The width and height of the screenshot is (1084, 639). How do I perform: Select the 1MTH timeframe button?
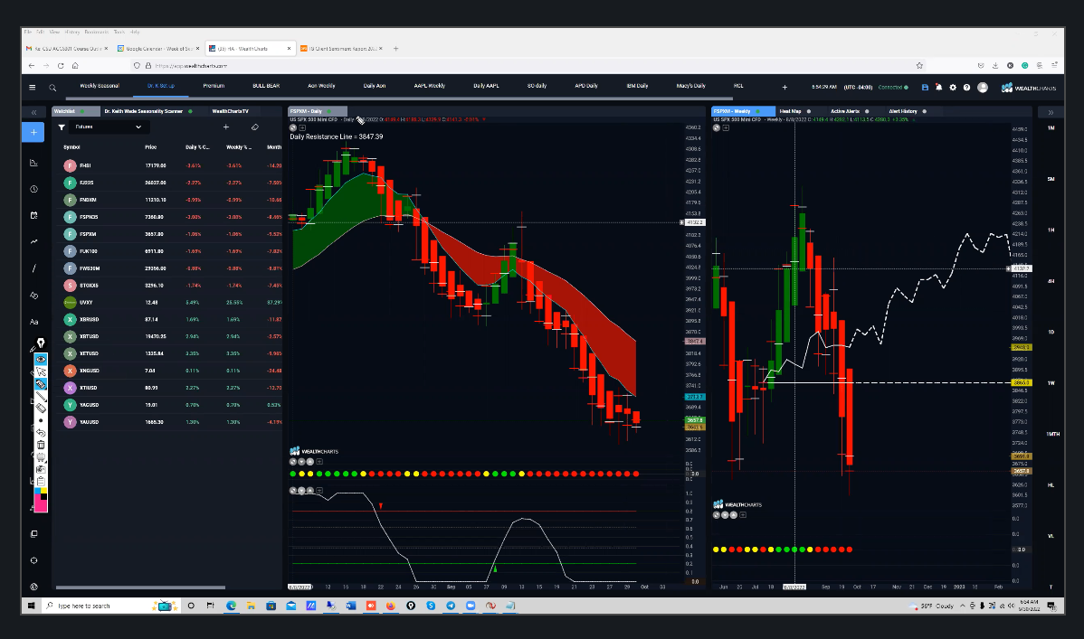point(1052,435)
